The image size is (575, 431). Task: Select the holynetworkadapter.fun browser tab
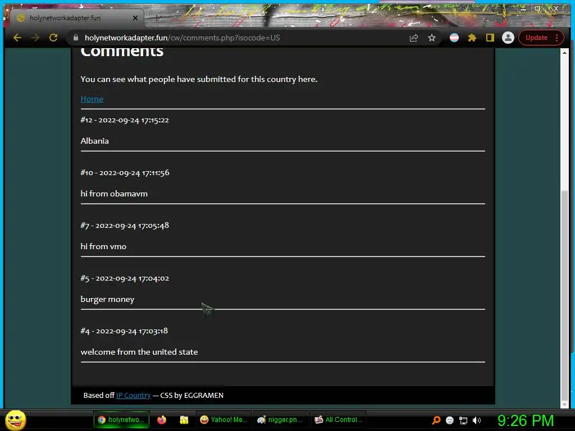click(x=76, y=18)
